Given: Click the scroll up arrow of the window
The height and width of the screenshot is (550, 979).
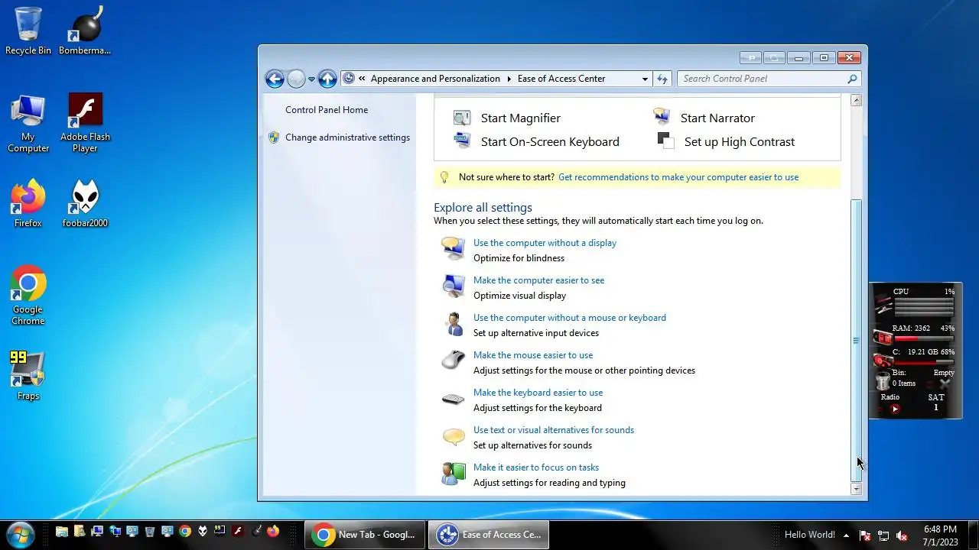Looking at the screenshot, I should tap(856, 100).
